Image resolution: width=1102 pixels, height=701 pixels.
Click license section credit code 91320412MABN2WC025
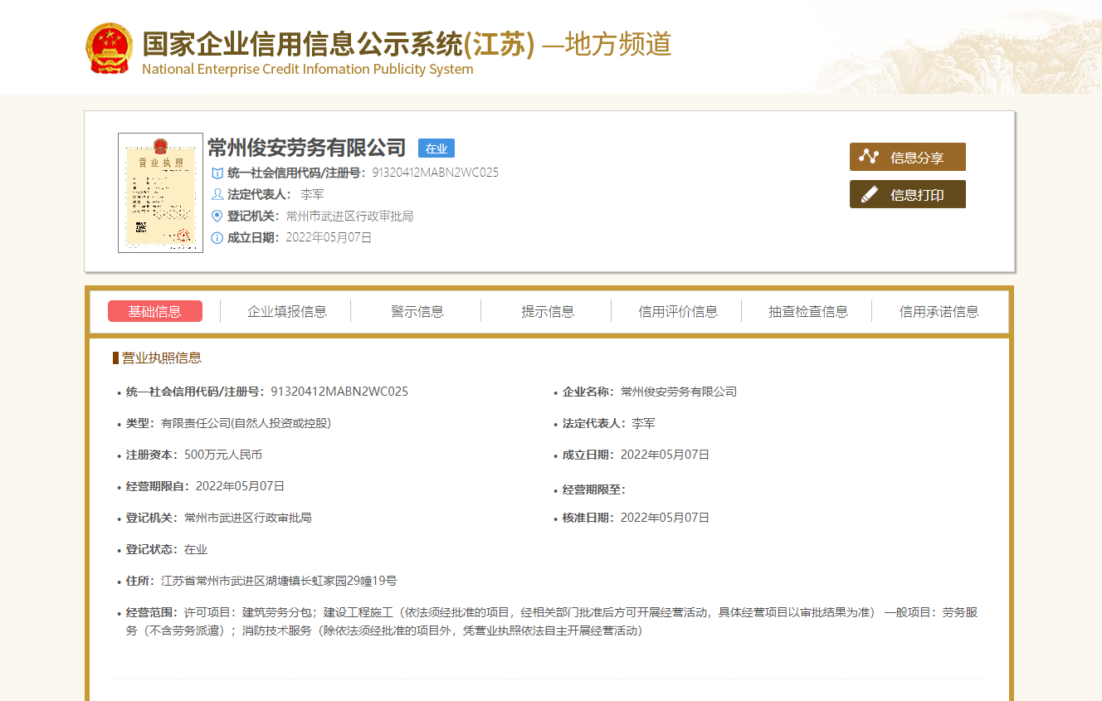pos(339,392)
